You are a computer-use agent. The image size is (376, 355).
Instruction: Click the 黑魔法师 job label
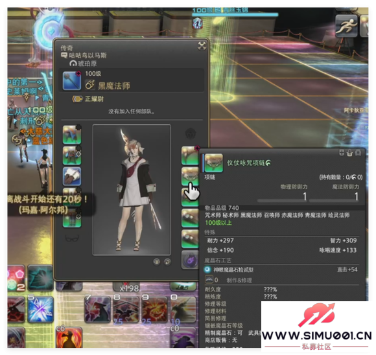click(x=114, y=86)
